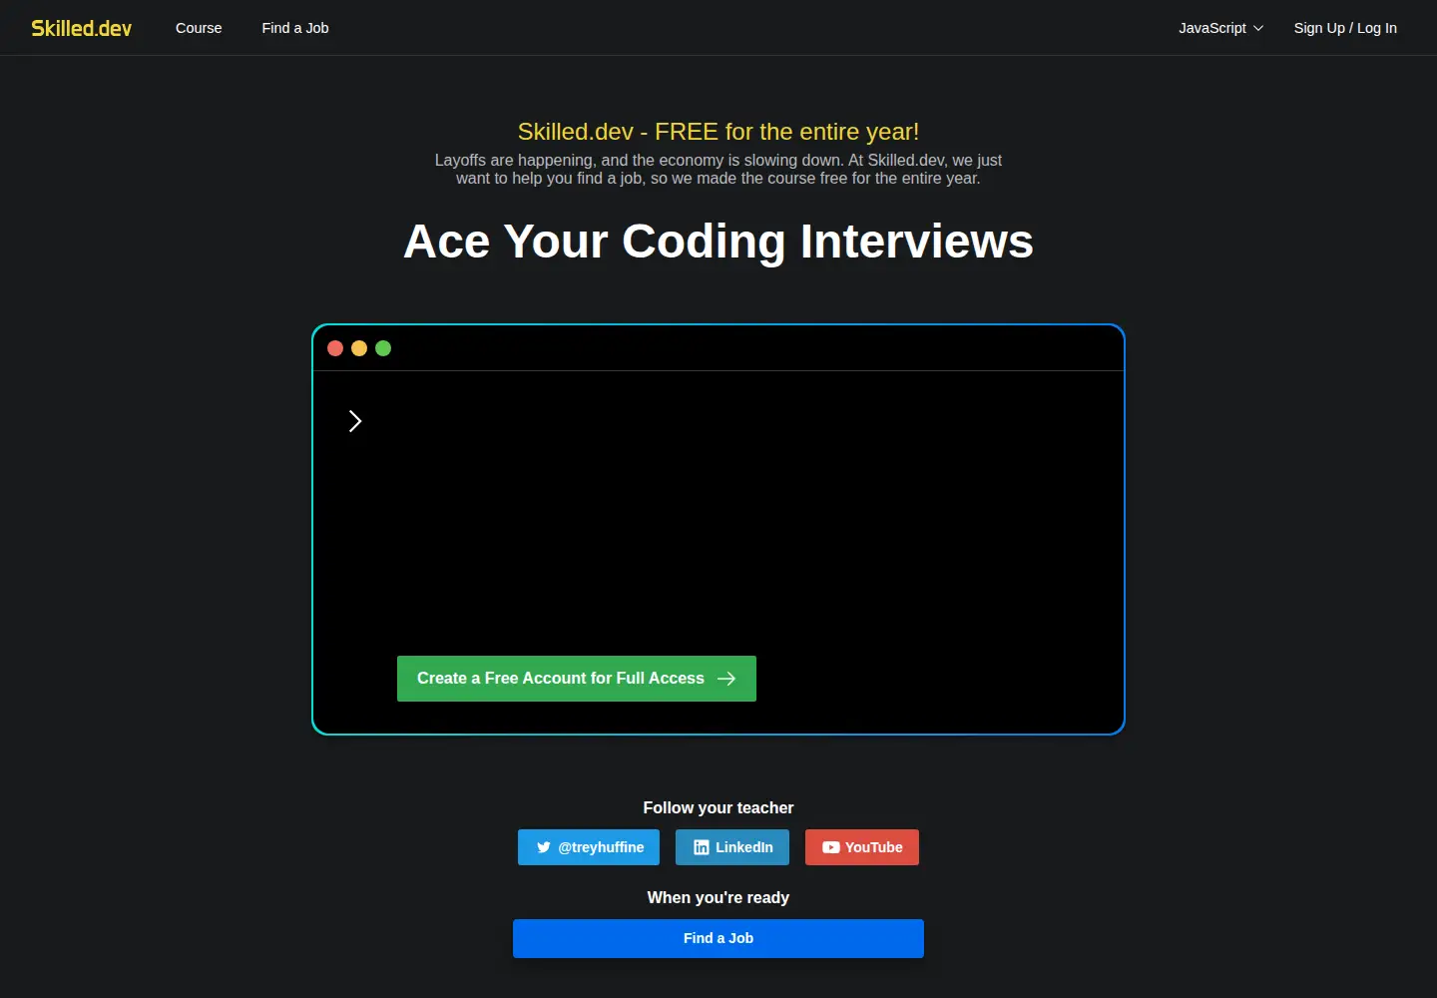Open Sign Up / Log In
This screenshot has width=1437, height=998.
(1345, 28)
